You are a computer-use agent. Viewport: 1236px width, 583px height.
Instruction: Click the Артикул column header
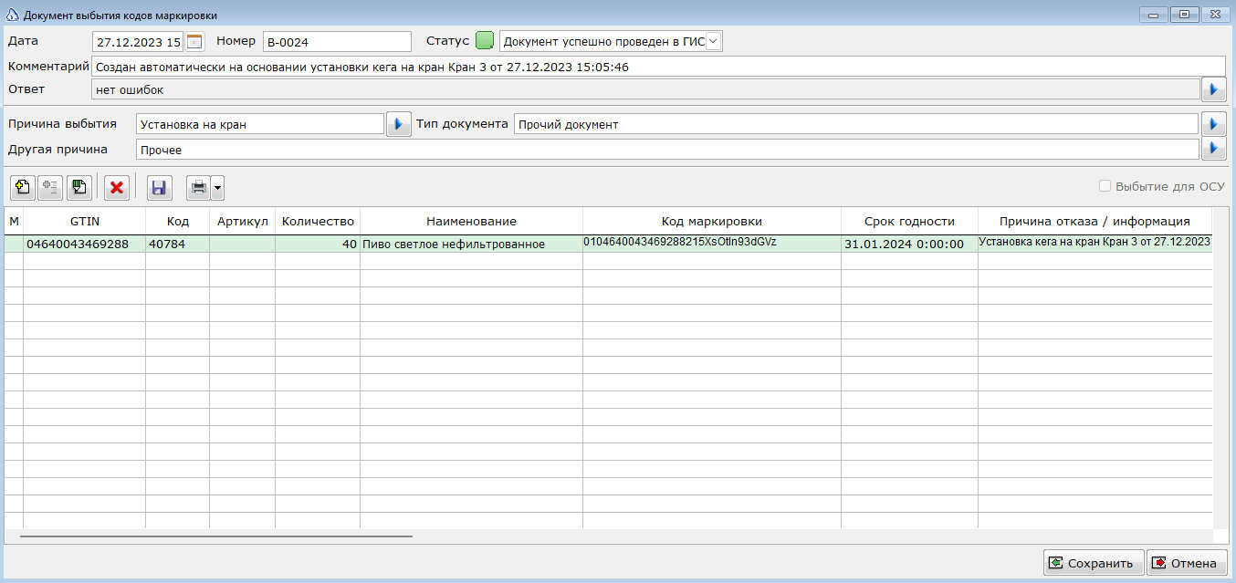click(242, 221)
